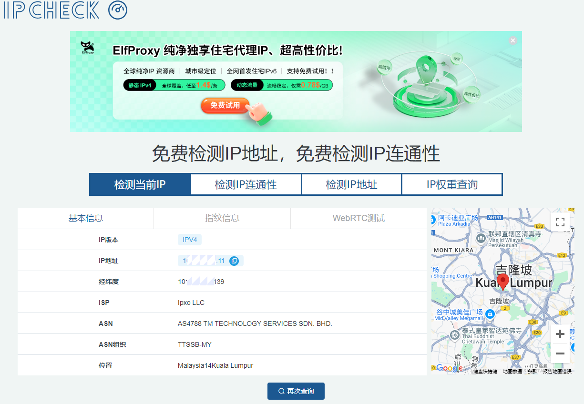
Task: Click the 免费试用 button in banner
Action: pos(225,105)
